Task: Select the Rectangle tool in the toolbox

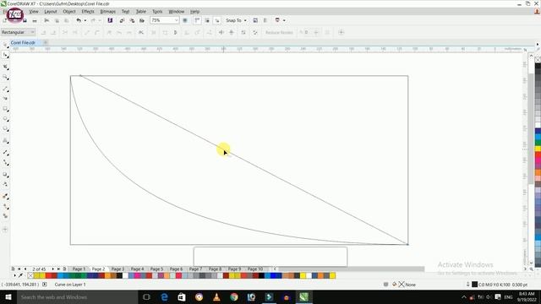Action: 6,109
